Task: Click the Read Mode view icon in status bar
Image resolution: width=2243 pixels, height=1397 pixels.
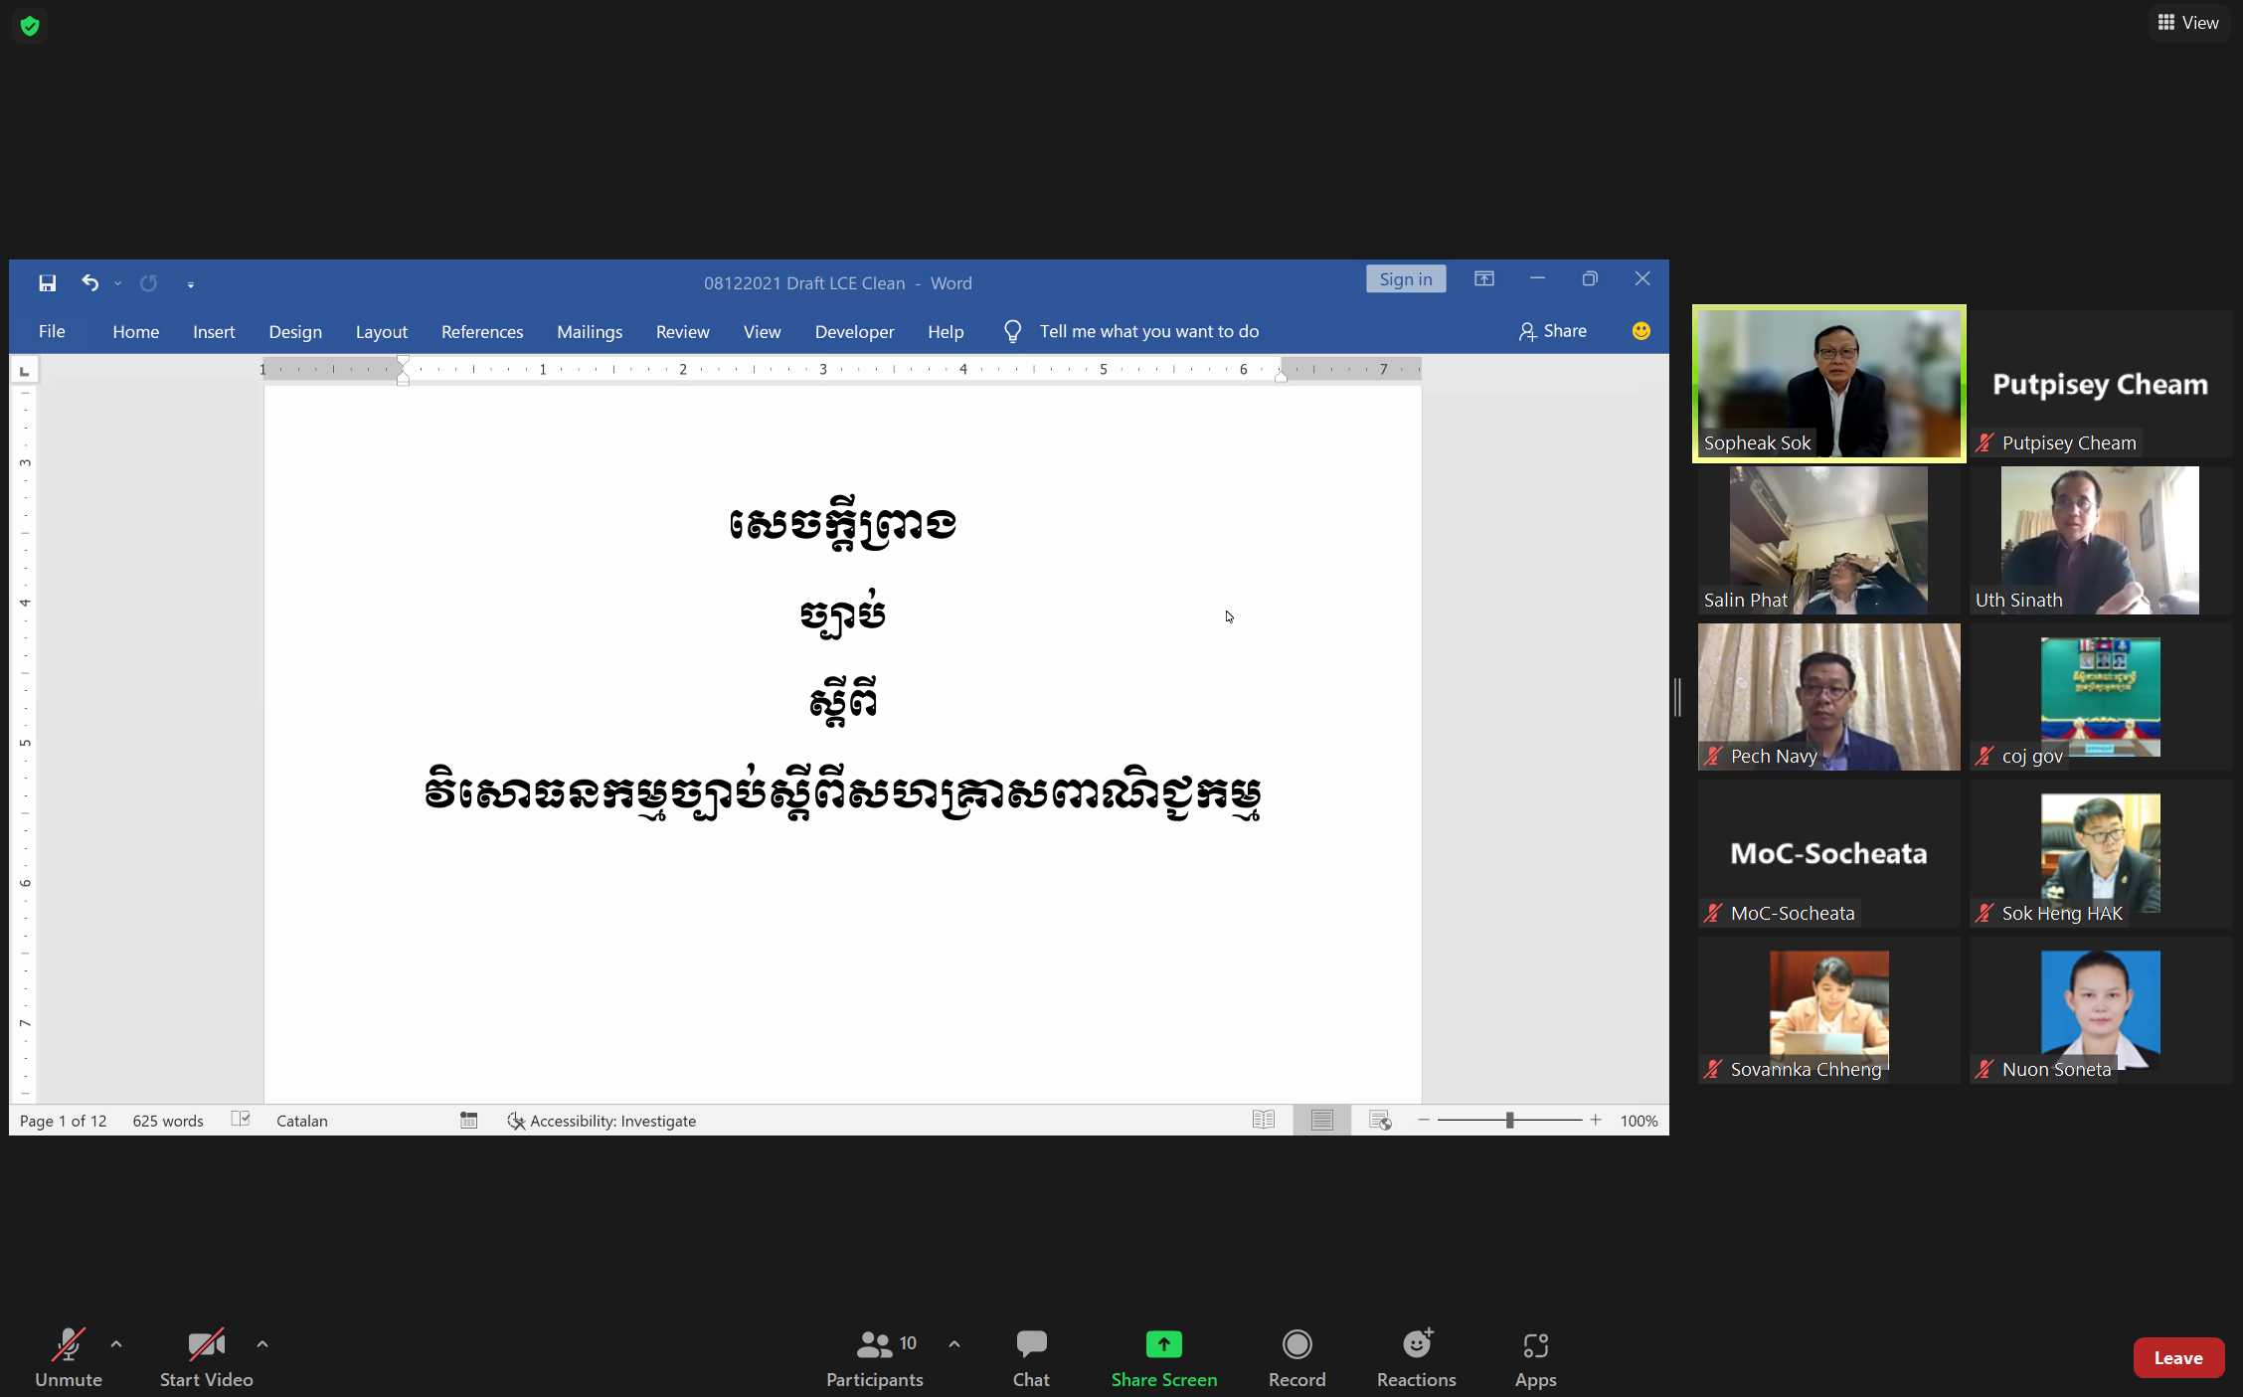Action: (x=1265, y=1121)
